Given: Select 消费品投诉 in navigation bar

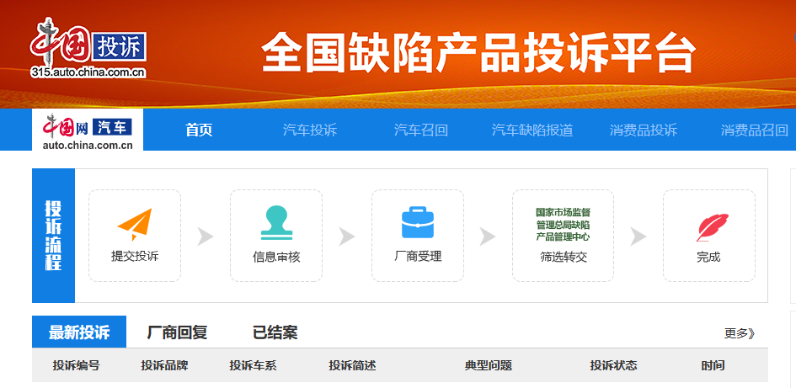Looking at the screenshot, I should 643,130.
